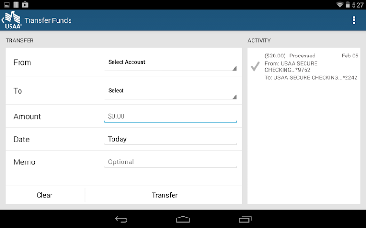This screenshot has height=228, width=366.
Task: Tap the picture notification icon in status bar
Action: [x=7, y=5]
